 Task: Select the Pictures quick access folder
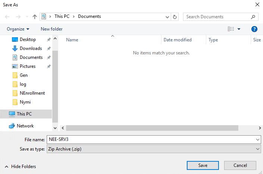(x=28, y=66)
